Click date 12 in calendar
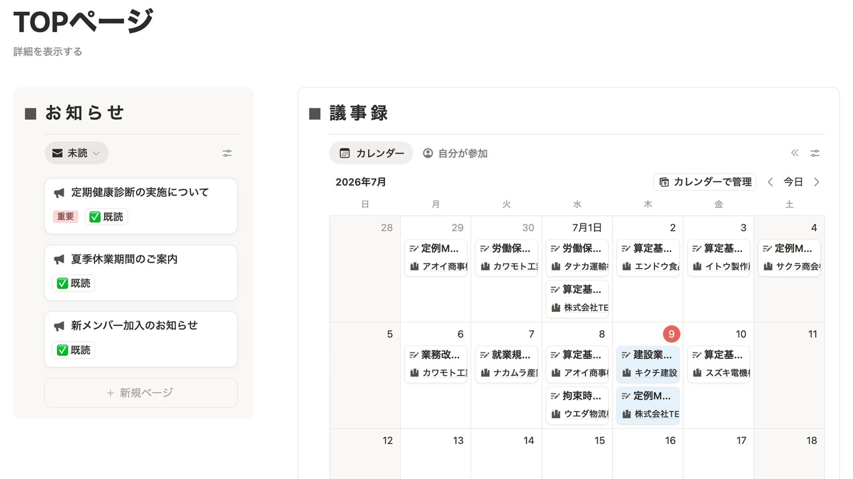Image resolution: width=853 pixels, height=479 pixels. pyautogui.click(x=387, y=440)
